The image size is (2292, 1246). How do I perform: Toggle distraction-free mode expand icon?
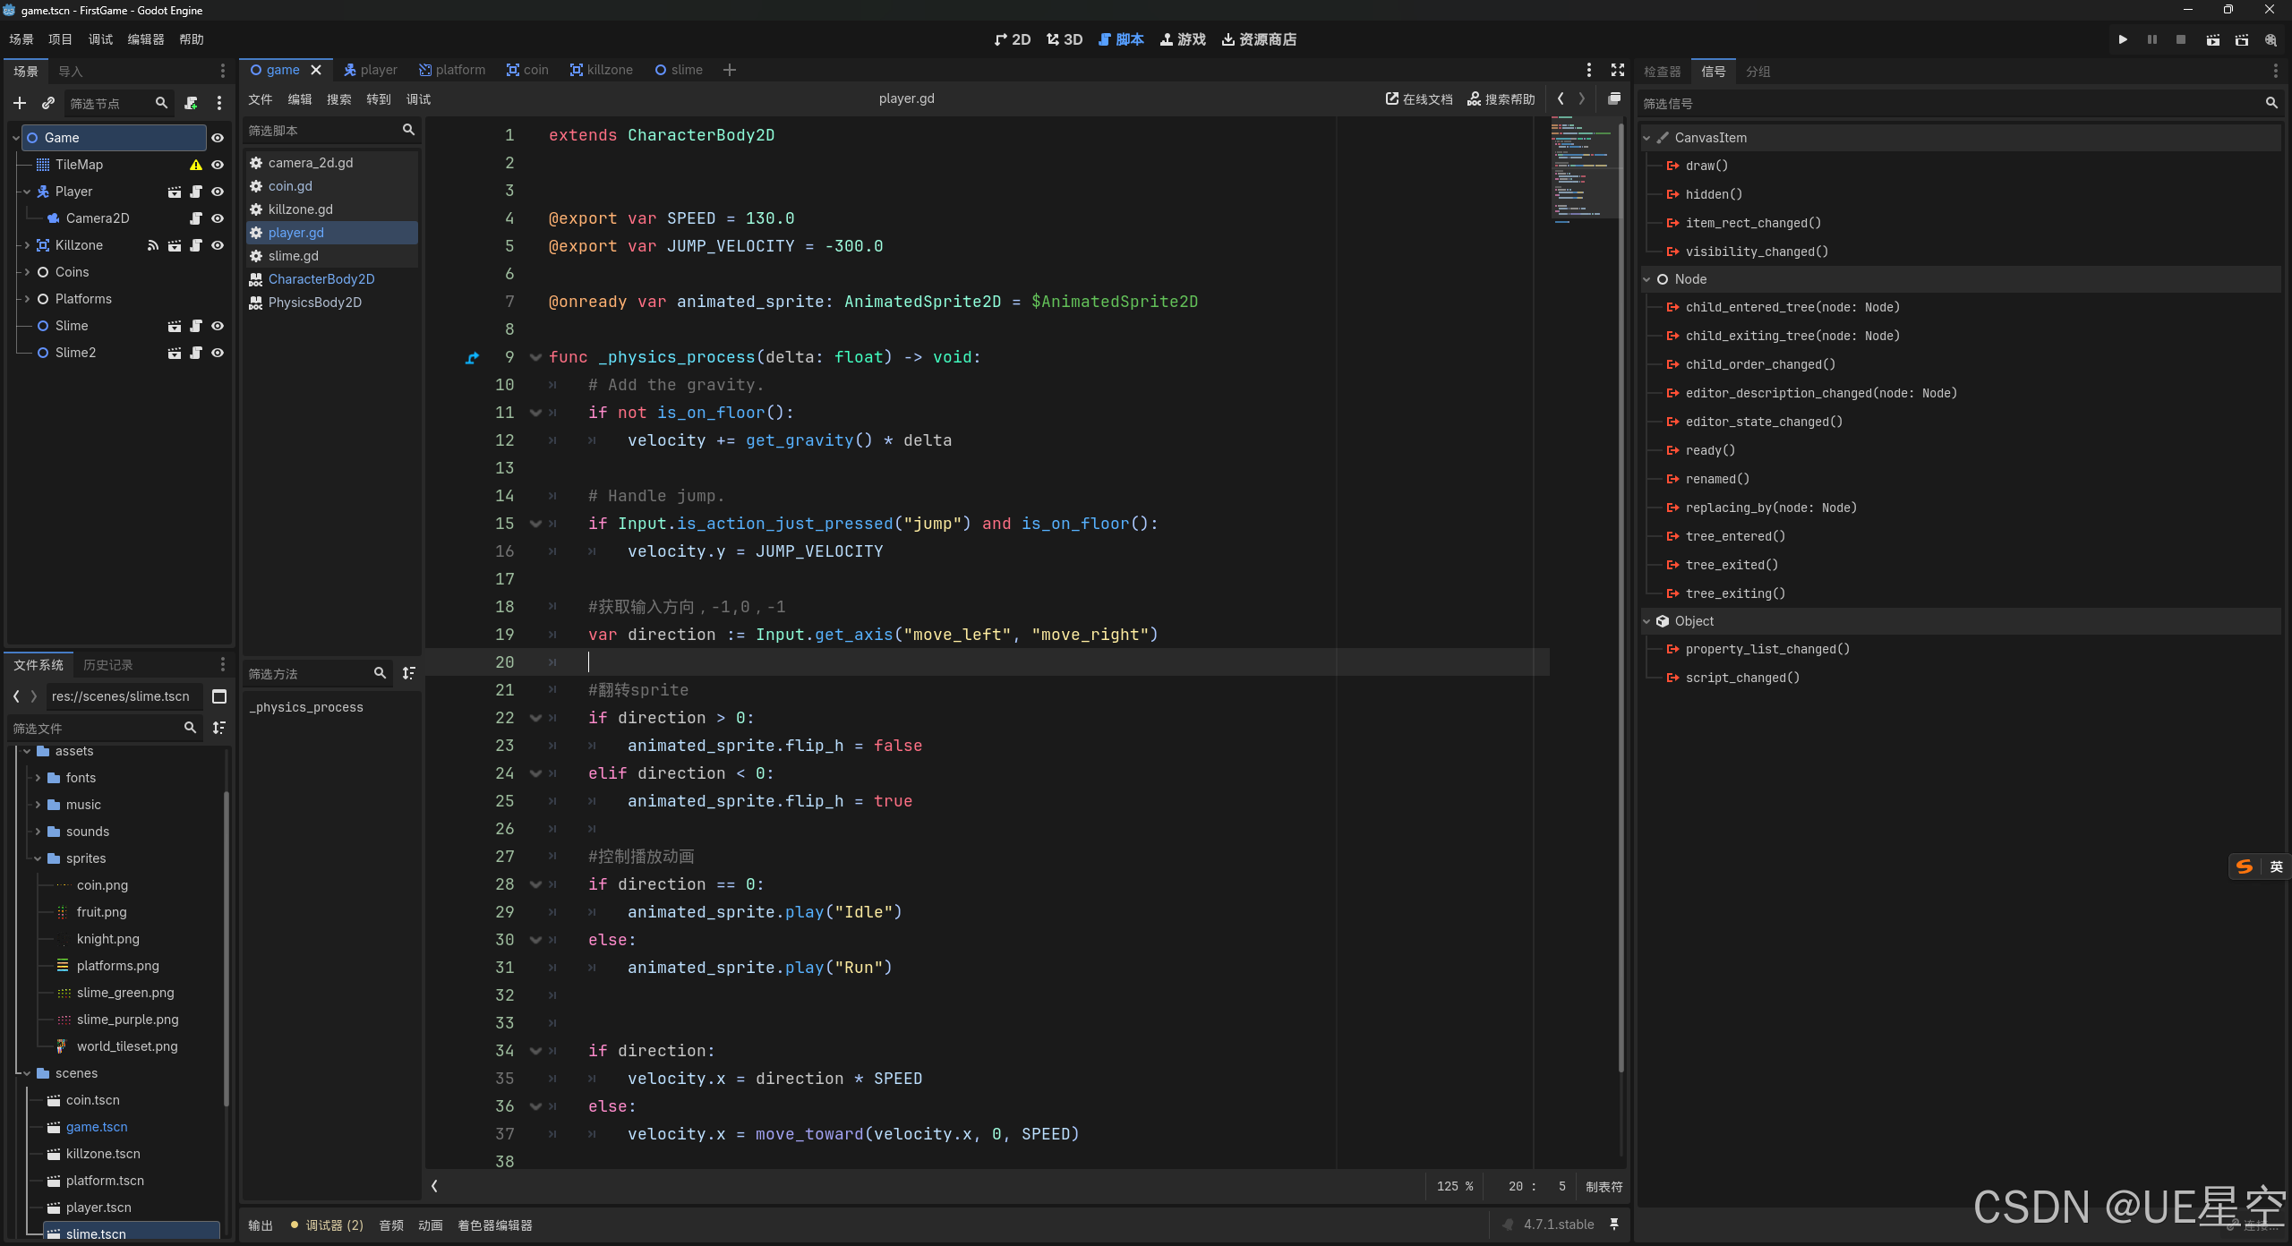[1618, 70]
